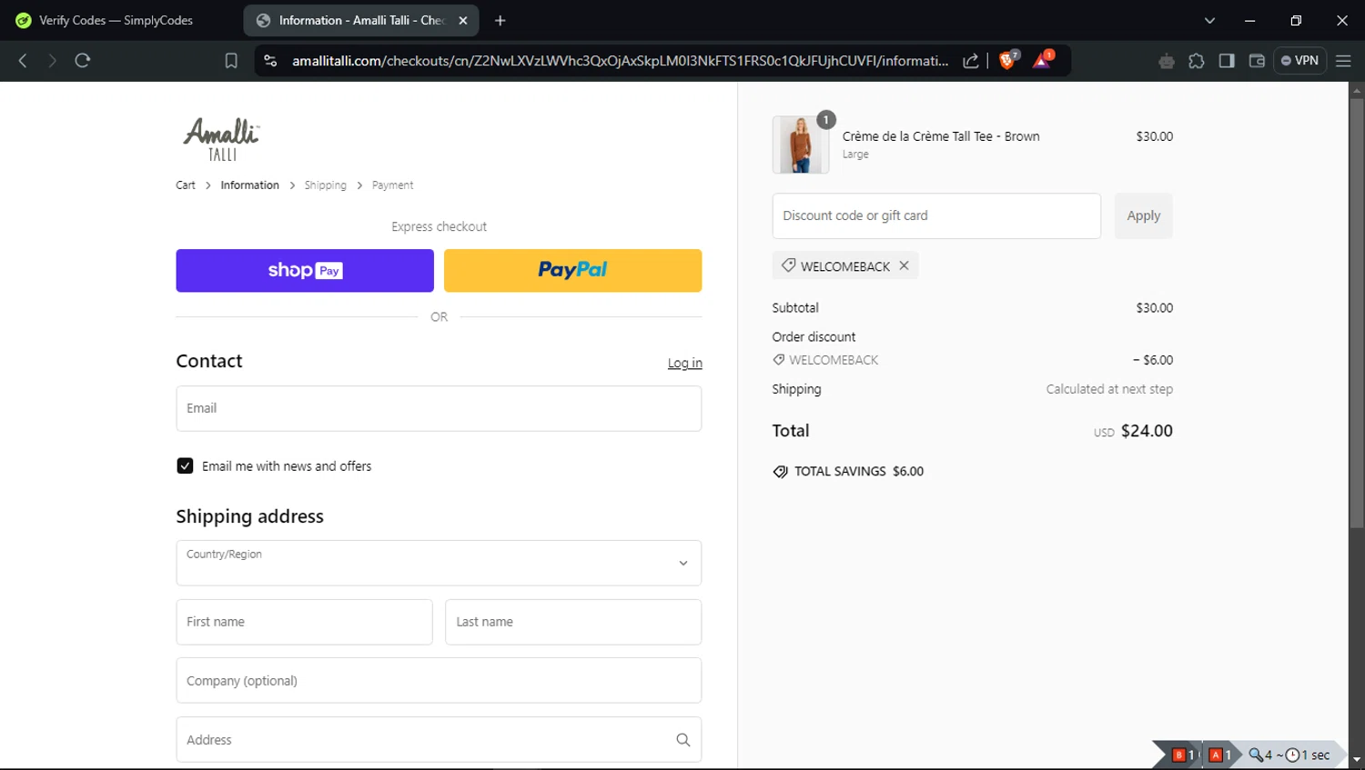Click the WELCOMEBACK tag icon chip
1365x770 pixels.
tap(788, 265)
